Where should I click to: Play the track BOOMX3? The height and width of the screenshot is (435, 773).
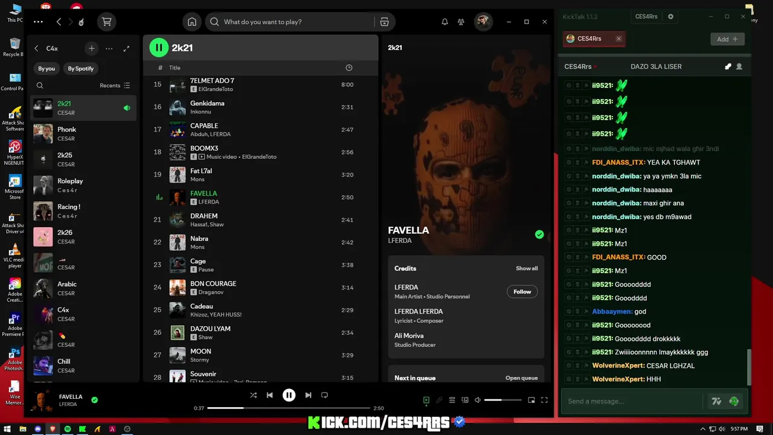(x=260, y=152)
